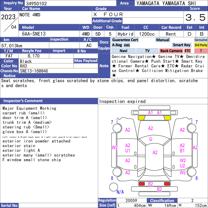Click the Manual document badge
The width and height of the screenshot is (208, 208).
pos(163,40)
